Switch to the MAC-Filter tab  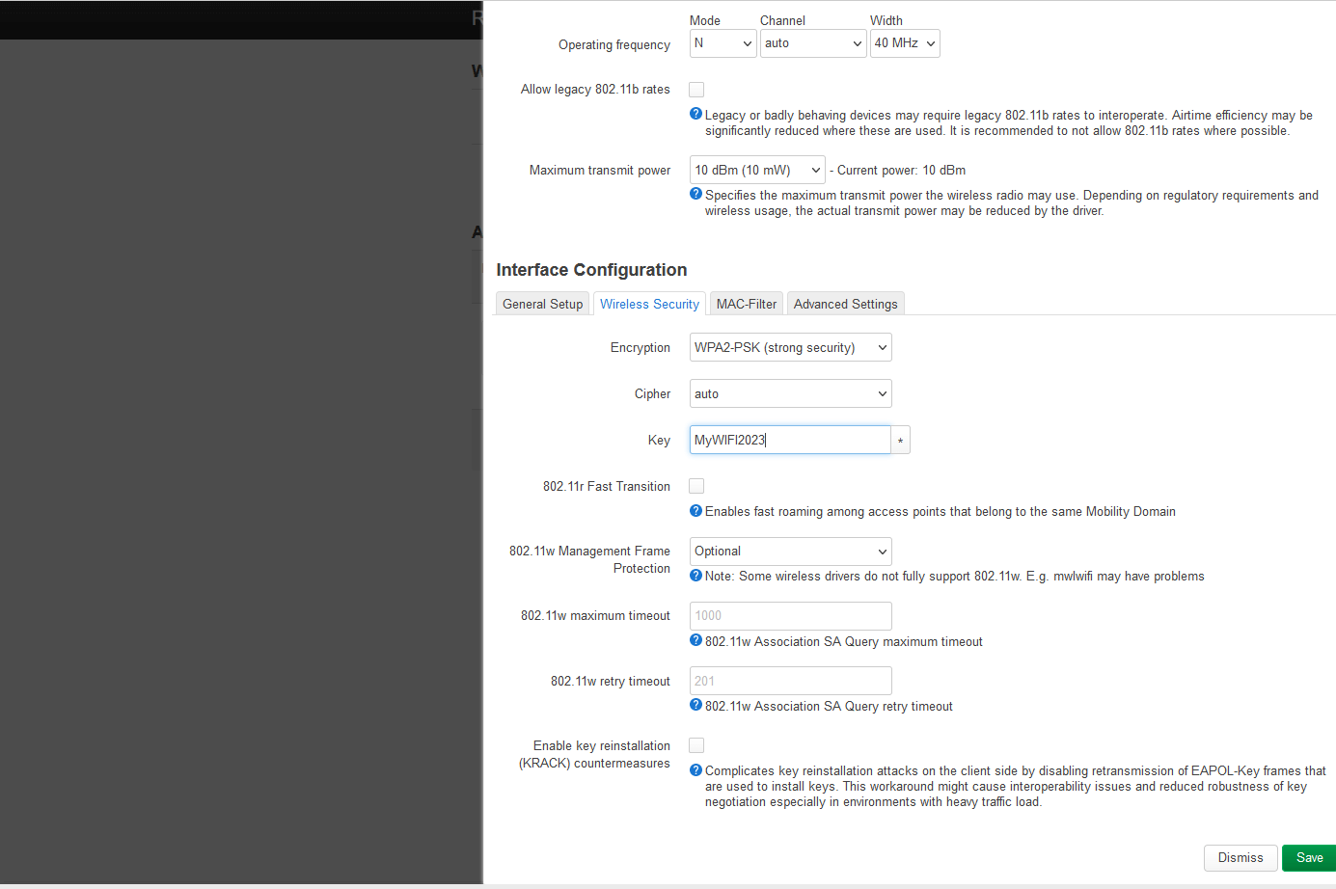(746, 304)
